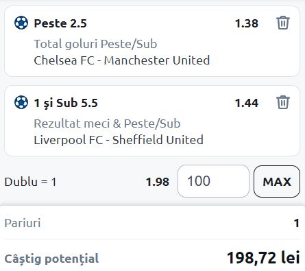
Task: Click the Pariuri row label
Action: 23,223
